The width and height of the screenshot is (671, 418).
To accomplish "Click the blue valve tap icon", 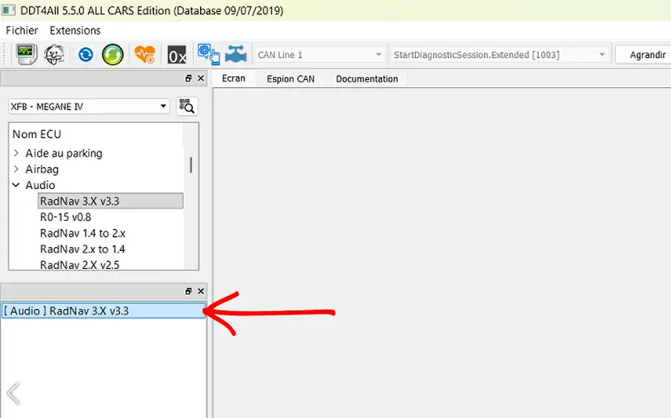I will [236, 55].
